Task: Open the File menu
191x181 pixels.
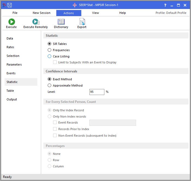Action: tap(15, 13)
